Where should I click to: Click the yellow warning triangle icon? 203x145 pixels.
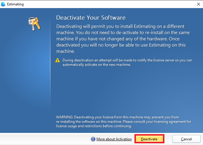57,60
